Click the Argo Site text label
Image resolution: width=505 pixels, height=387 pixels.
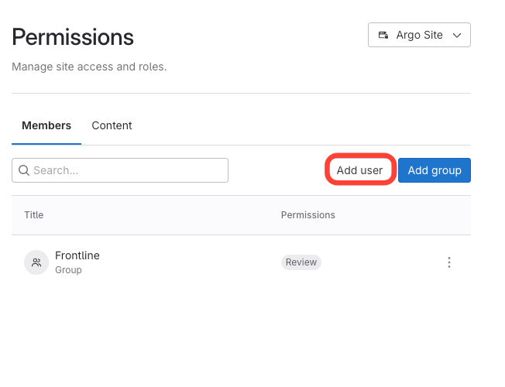coord(420,35)
